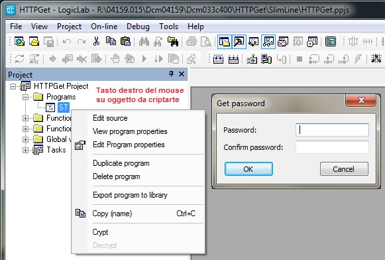The image size is (385, 260).
Task: Expand the Tasks node
Action: (x=25, y=150)
